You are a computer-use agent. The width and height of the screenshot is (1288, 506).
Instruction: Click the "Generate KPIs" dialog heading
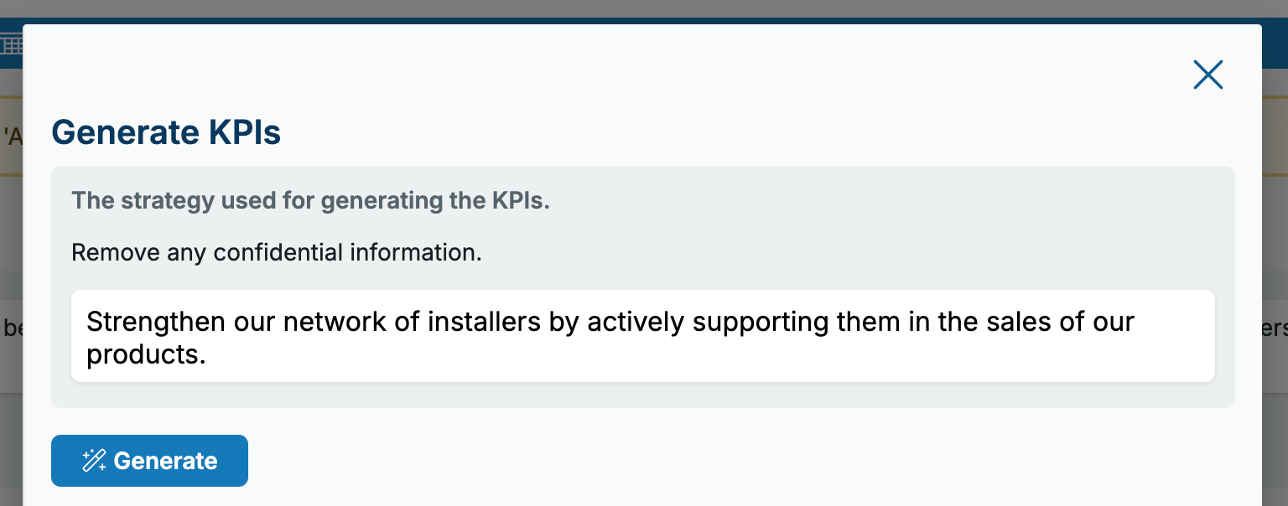tap(166, 132)
